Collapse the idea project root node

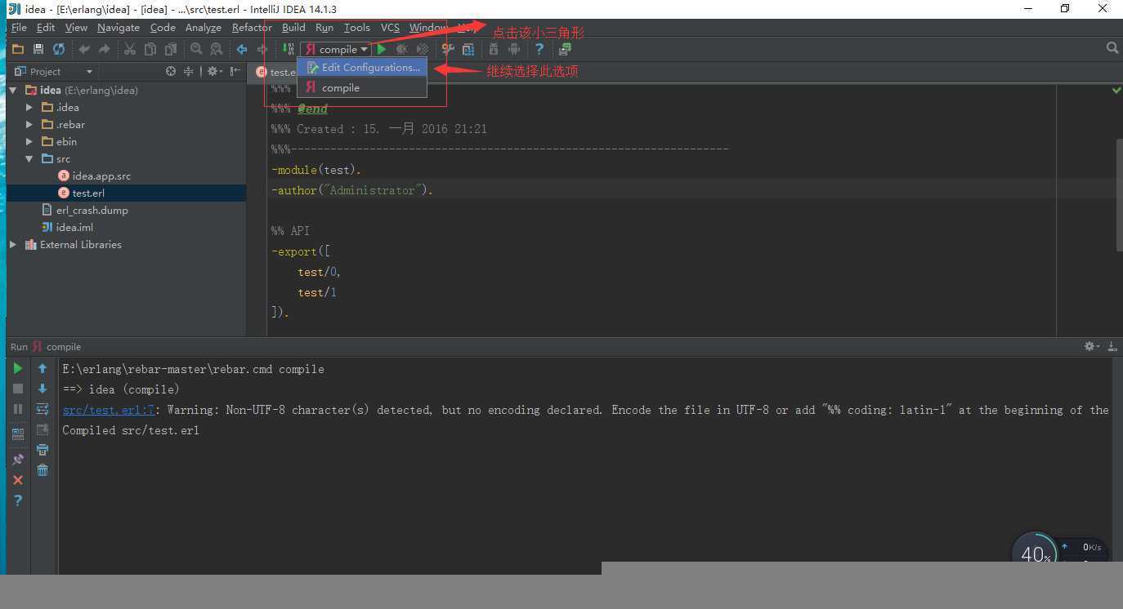[x=14, y=90]
